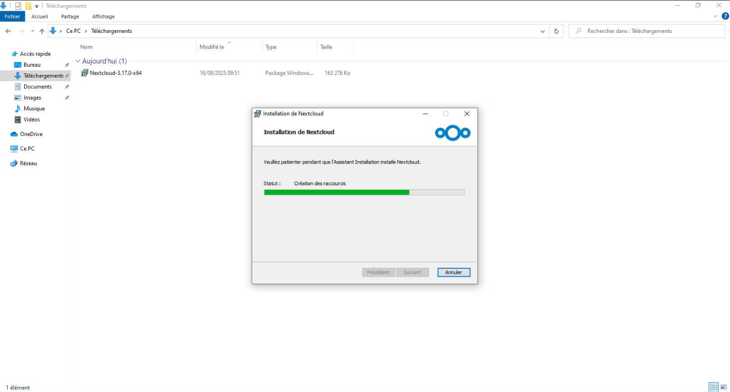Click the 1 élément status bar text
This screenshot has height=392, width=730.
(17, 387)
